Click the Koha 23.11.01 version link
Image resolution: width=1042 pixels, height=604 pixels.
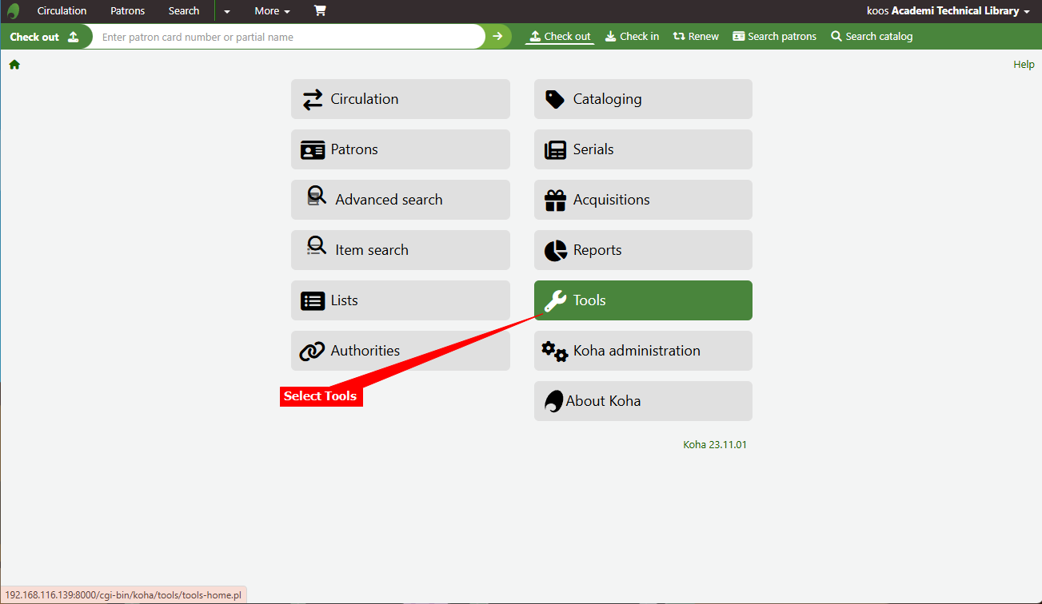(x=714, y=445)
